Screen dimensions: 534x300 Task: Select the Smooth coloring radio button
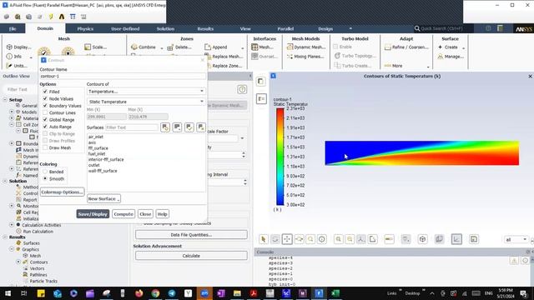[45, 178]
